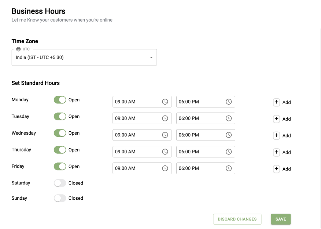Edit the Tuesday 06:00 PM end time field
This screenshot has width=321, height=229.
click(206, 118)
